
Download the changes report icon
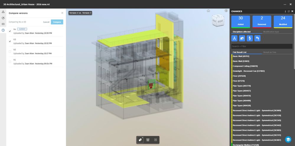coord(286,12)
